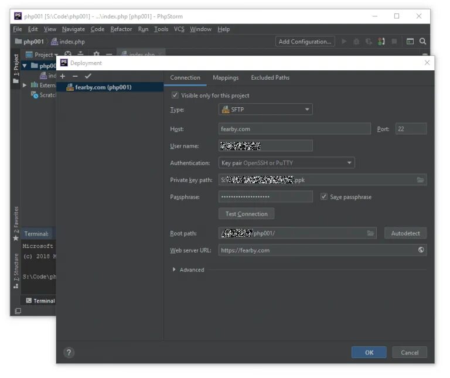The image size is (450, 378).
Task: Click the Listen for PHP Debug Connections icon
Action: [x=381, y=42]
